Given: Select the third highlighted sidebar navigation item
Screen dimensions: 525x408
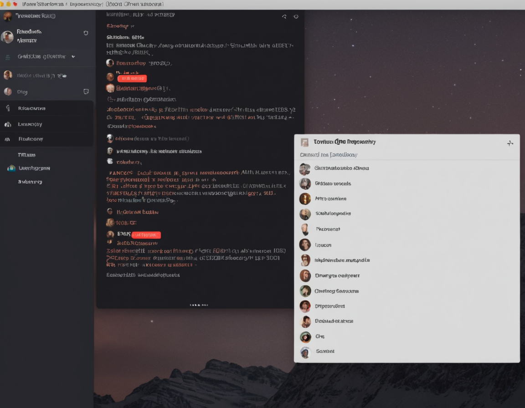Looking at the screenshot, I should (31, 139).
